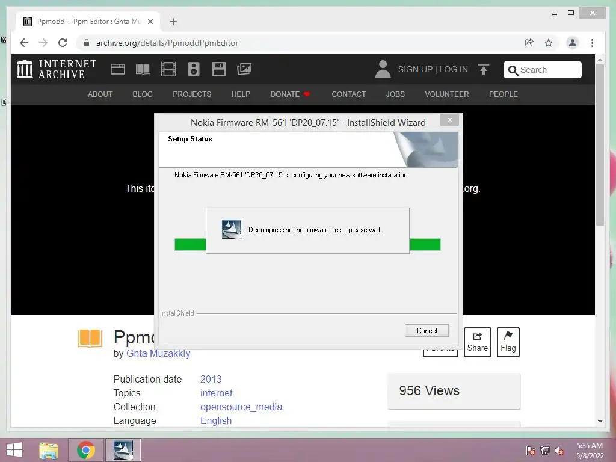
Task: Select the Ppmodd + Ppm Editor tab
Action: [x=88, y=22]
